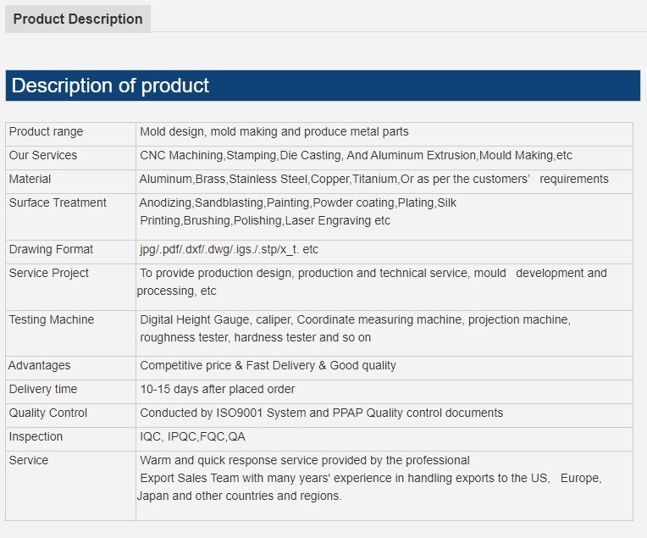The height and width of the screenshot is (538, 647).
Task: Click the 'Product range' row label
Action: pos(46,132)
